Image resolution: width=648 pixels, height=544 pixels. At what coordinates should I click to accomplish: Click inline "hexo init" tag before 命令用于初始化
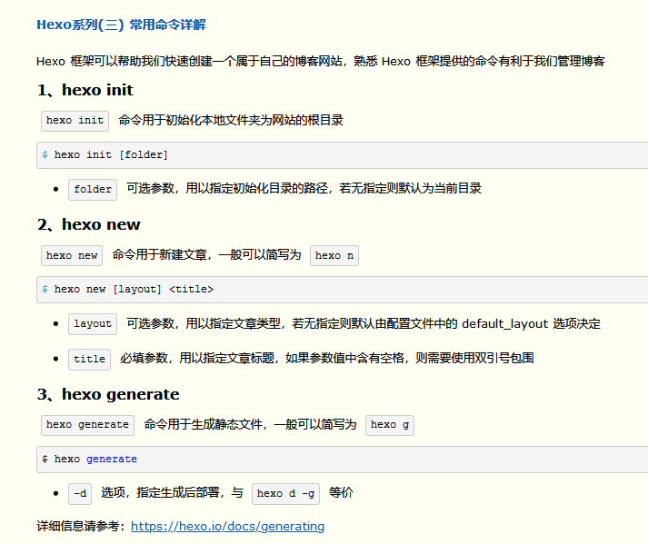click(75, 121)
